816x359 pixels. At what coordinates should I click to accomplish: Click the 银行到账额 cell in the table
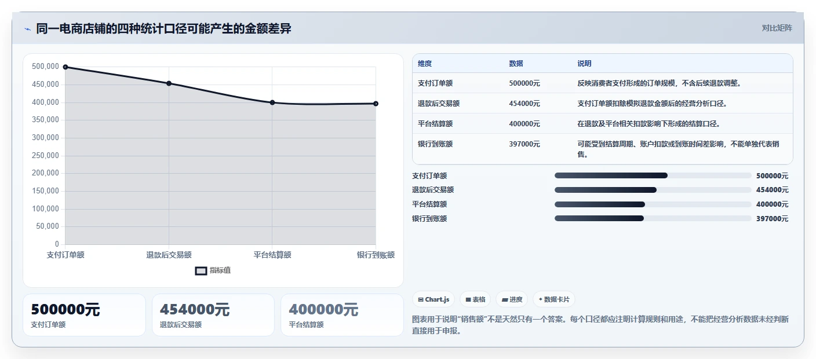[x=435, y=144]
